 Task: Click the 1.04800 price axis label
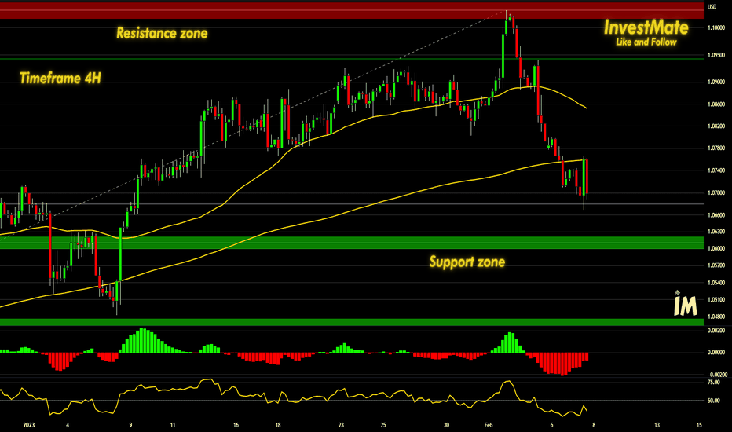click(716, 317)
